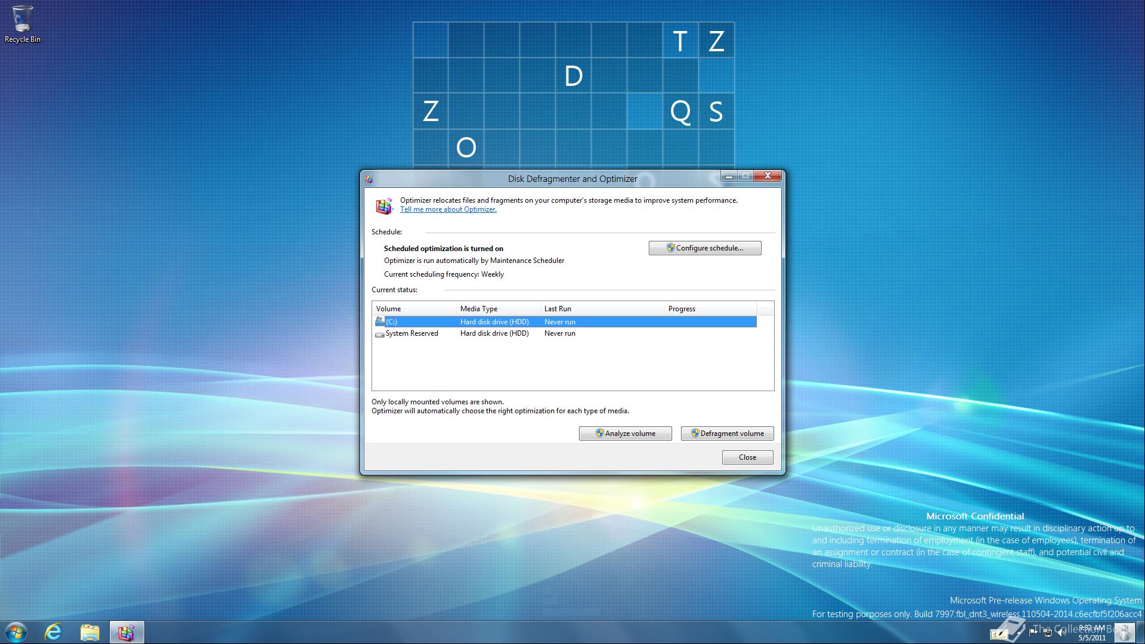
Task: Click the Analyze volume button
Action: (625, 434)
